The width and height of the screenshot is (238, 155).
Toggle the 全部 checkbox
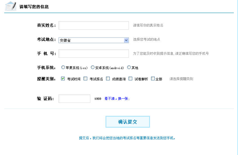[153, 79]
